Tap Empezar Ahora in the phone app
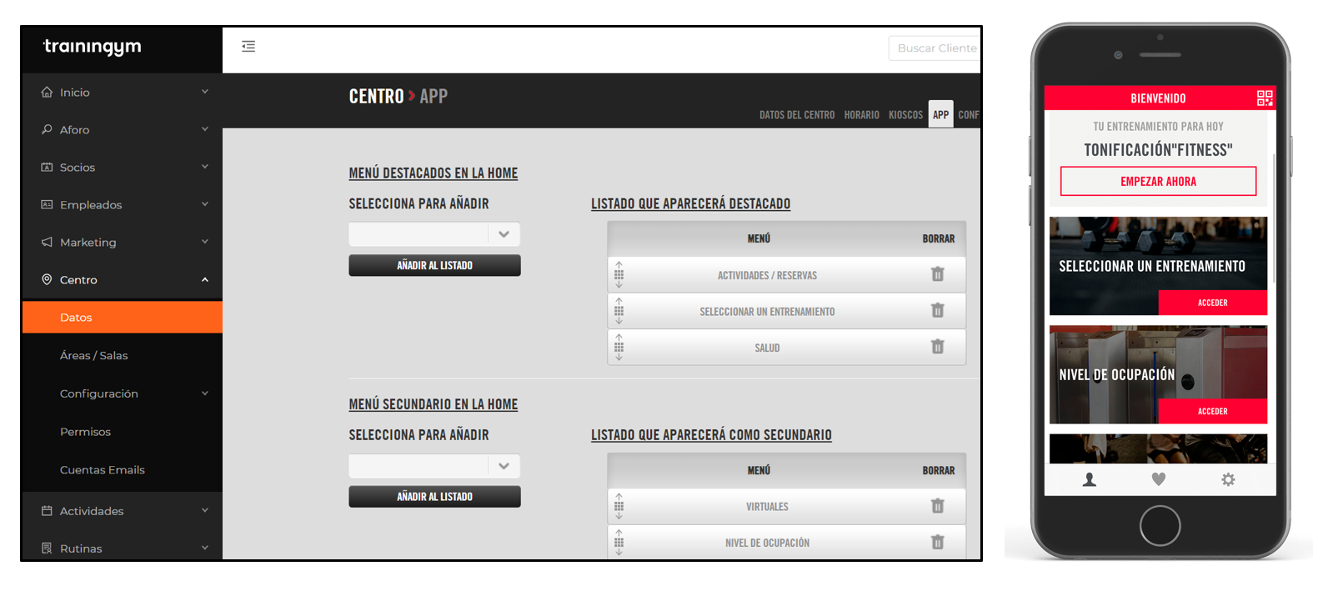Image resolution: width=1318 pixels, height=591 pixels. (1158, 181)
